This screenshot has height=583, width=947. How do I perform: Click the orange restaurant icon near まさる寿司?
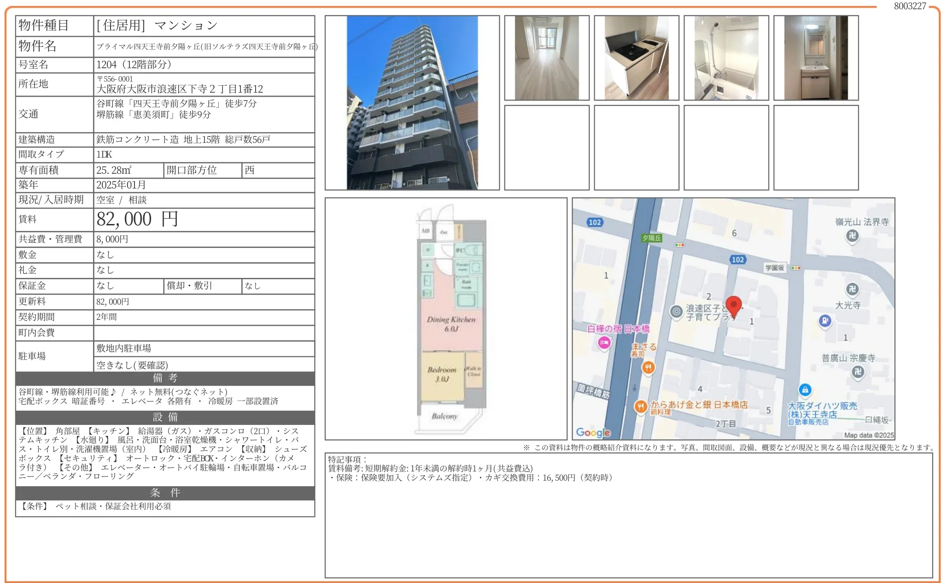point(648,367)
